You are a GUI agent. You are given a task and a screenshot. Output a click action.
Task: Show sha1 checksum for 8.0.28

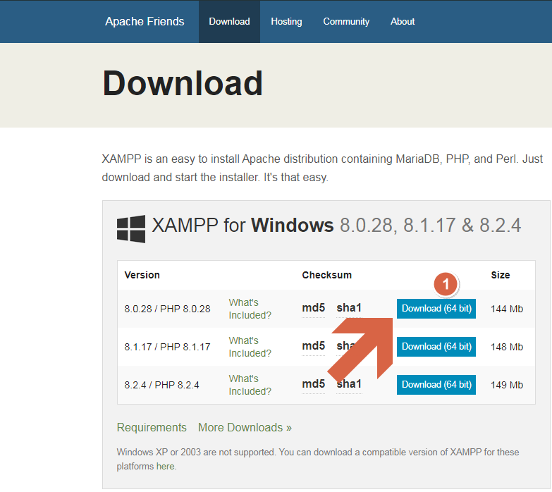[x=349, y=308]
